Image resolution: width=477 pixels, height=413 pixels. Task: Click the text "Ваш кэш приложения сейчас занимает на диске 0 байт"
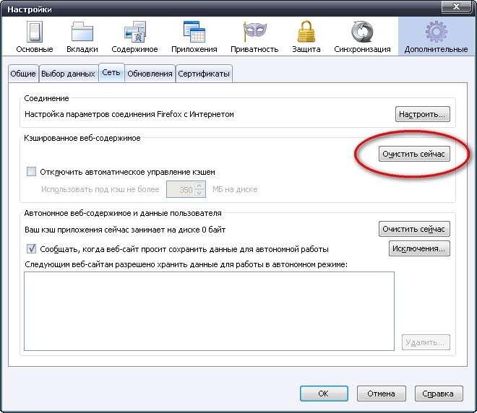click(125, 230)
